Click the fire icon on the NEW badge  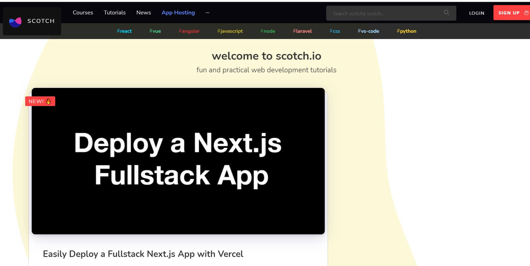click(x=49, y=101)
